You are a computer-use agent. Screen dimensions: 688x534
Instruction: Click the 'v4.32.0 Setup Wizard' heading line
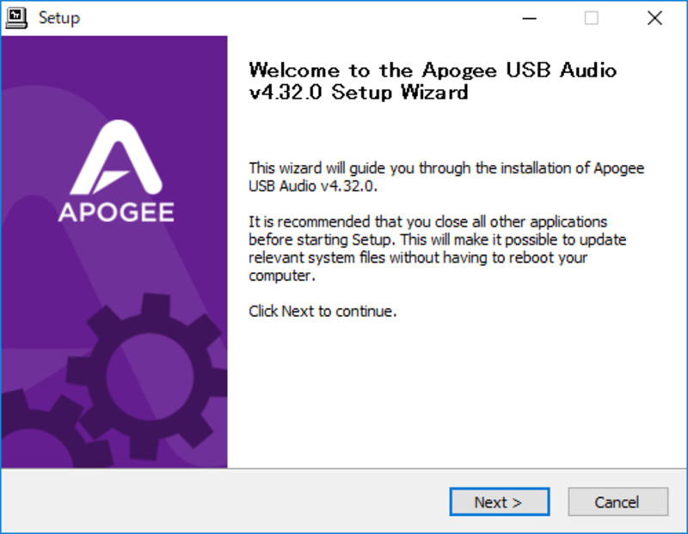point(359,92)
